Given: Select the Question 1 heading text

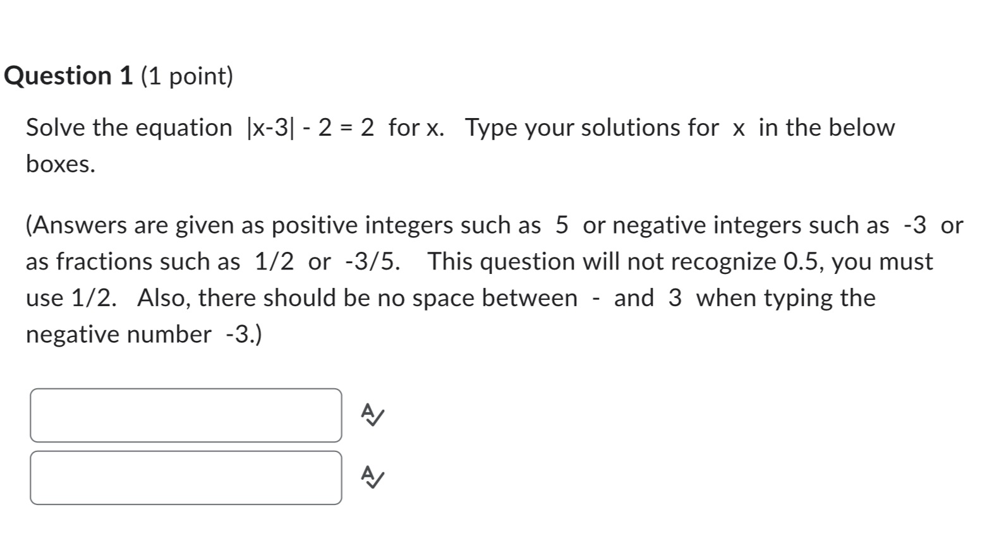Looking at the screenshot, I should [66, 76].
